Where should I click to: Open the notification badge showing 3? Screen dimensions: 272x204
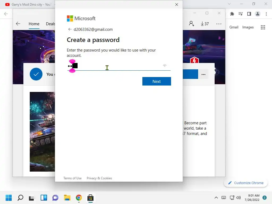point(265,198)
